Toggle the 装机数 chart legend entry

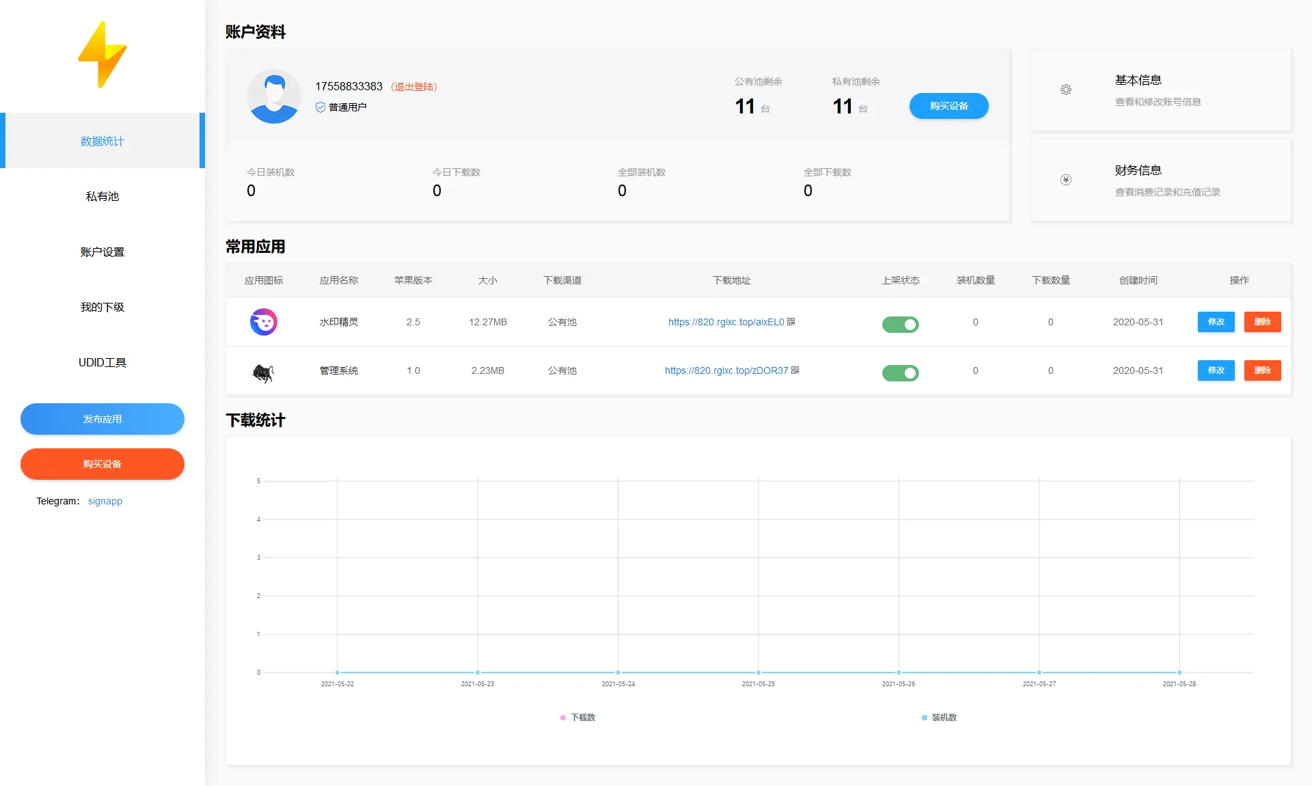pos(940,718)
